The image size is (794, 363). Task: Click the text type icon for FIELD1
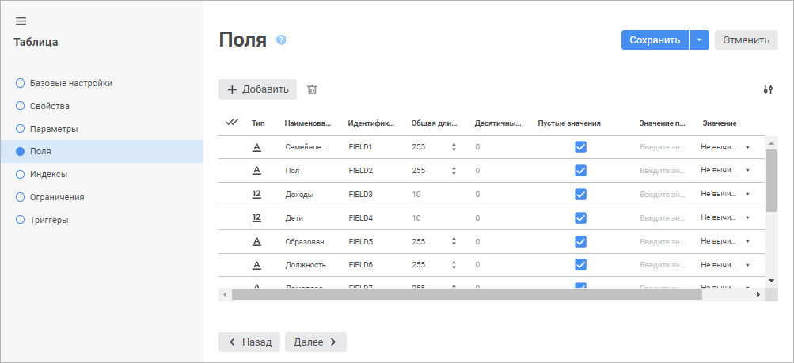click(256, 147)
